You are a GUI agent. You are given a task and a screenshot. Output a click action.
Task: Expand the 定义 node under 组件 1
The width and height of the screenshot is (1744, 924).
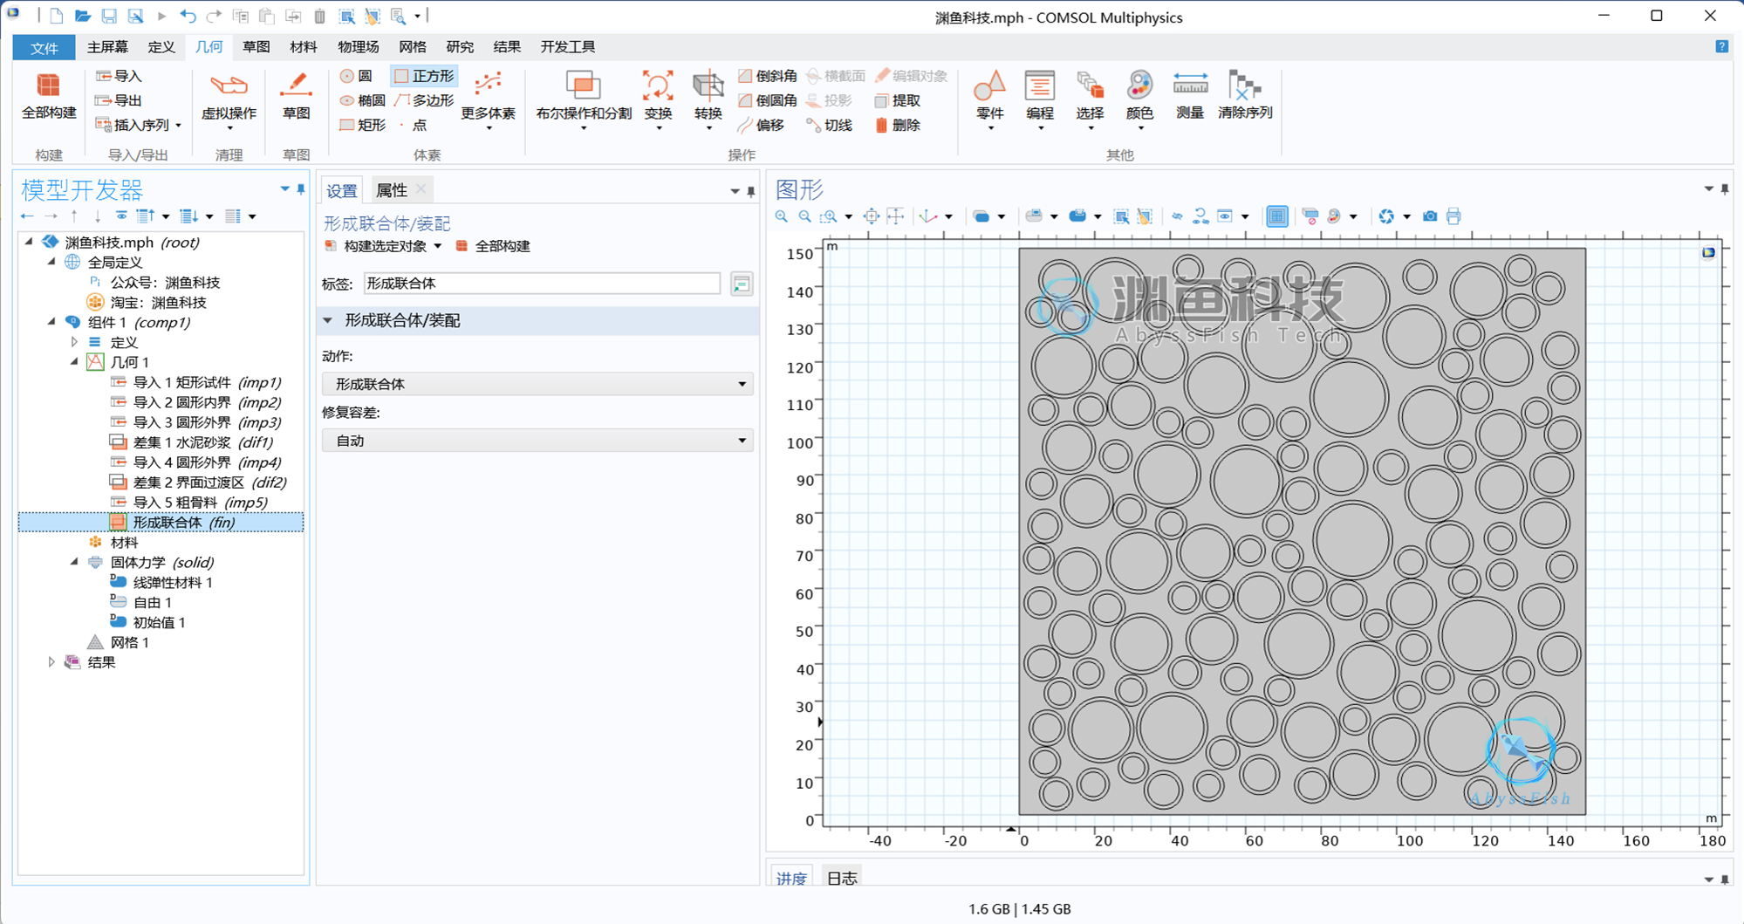coord(74,342)
